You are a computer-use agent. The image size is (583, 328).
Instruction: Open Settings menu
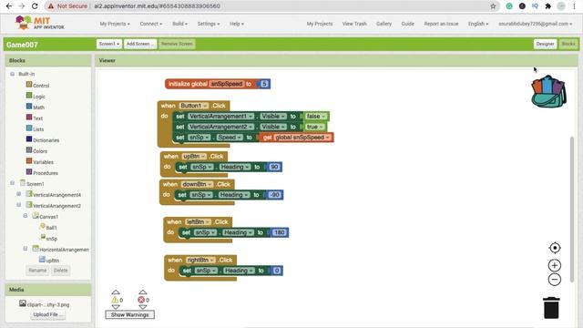coord(209,24)
